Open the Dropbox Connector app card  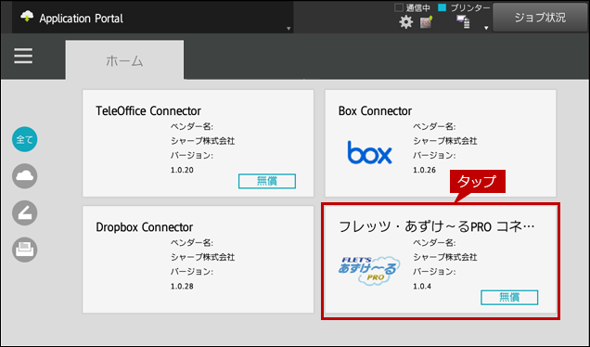pyautogui.click(x=198, y=259)
